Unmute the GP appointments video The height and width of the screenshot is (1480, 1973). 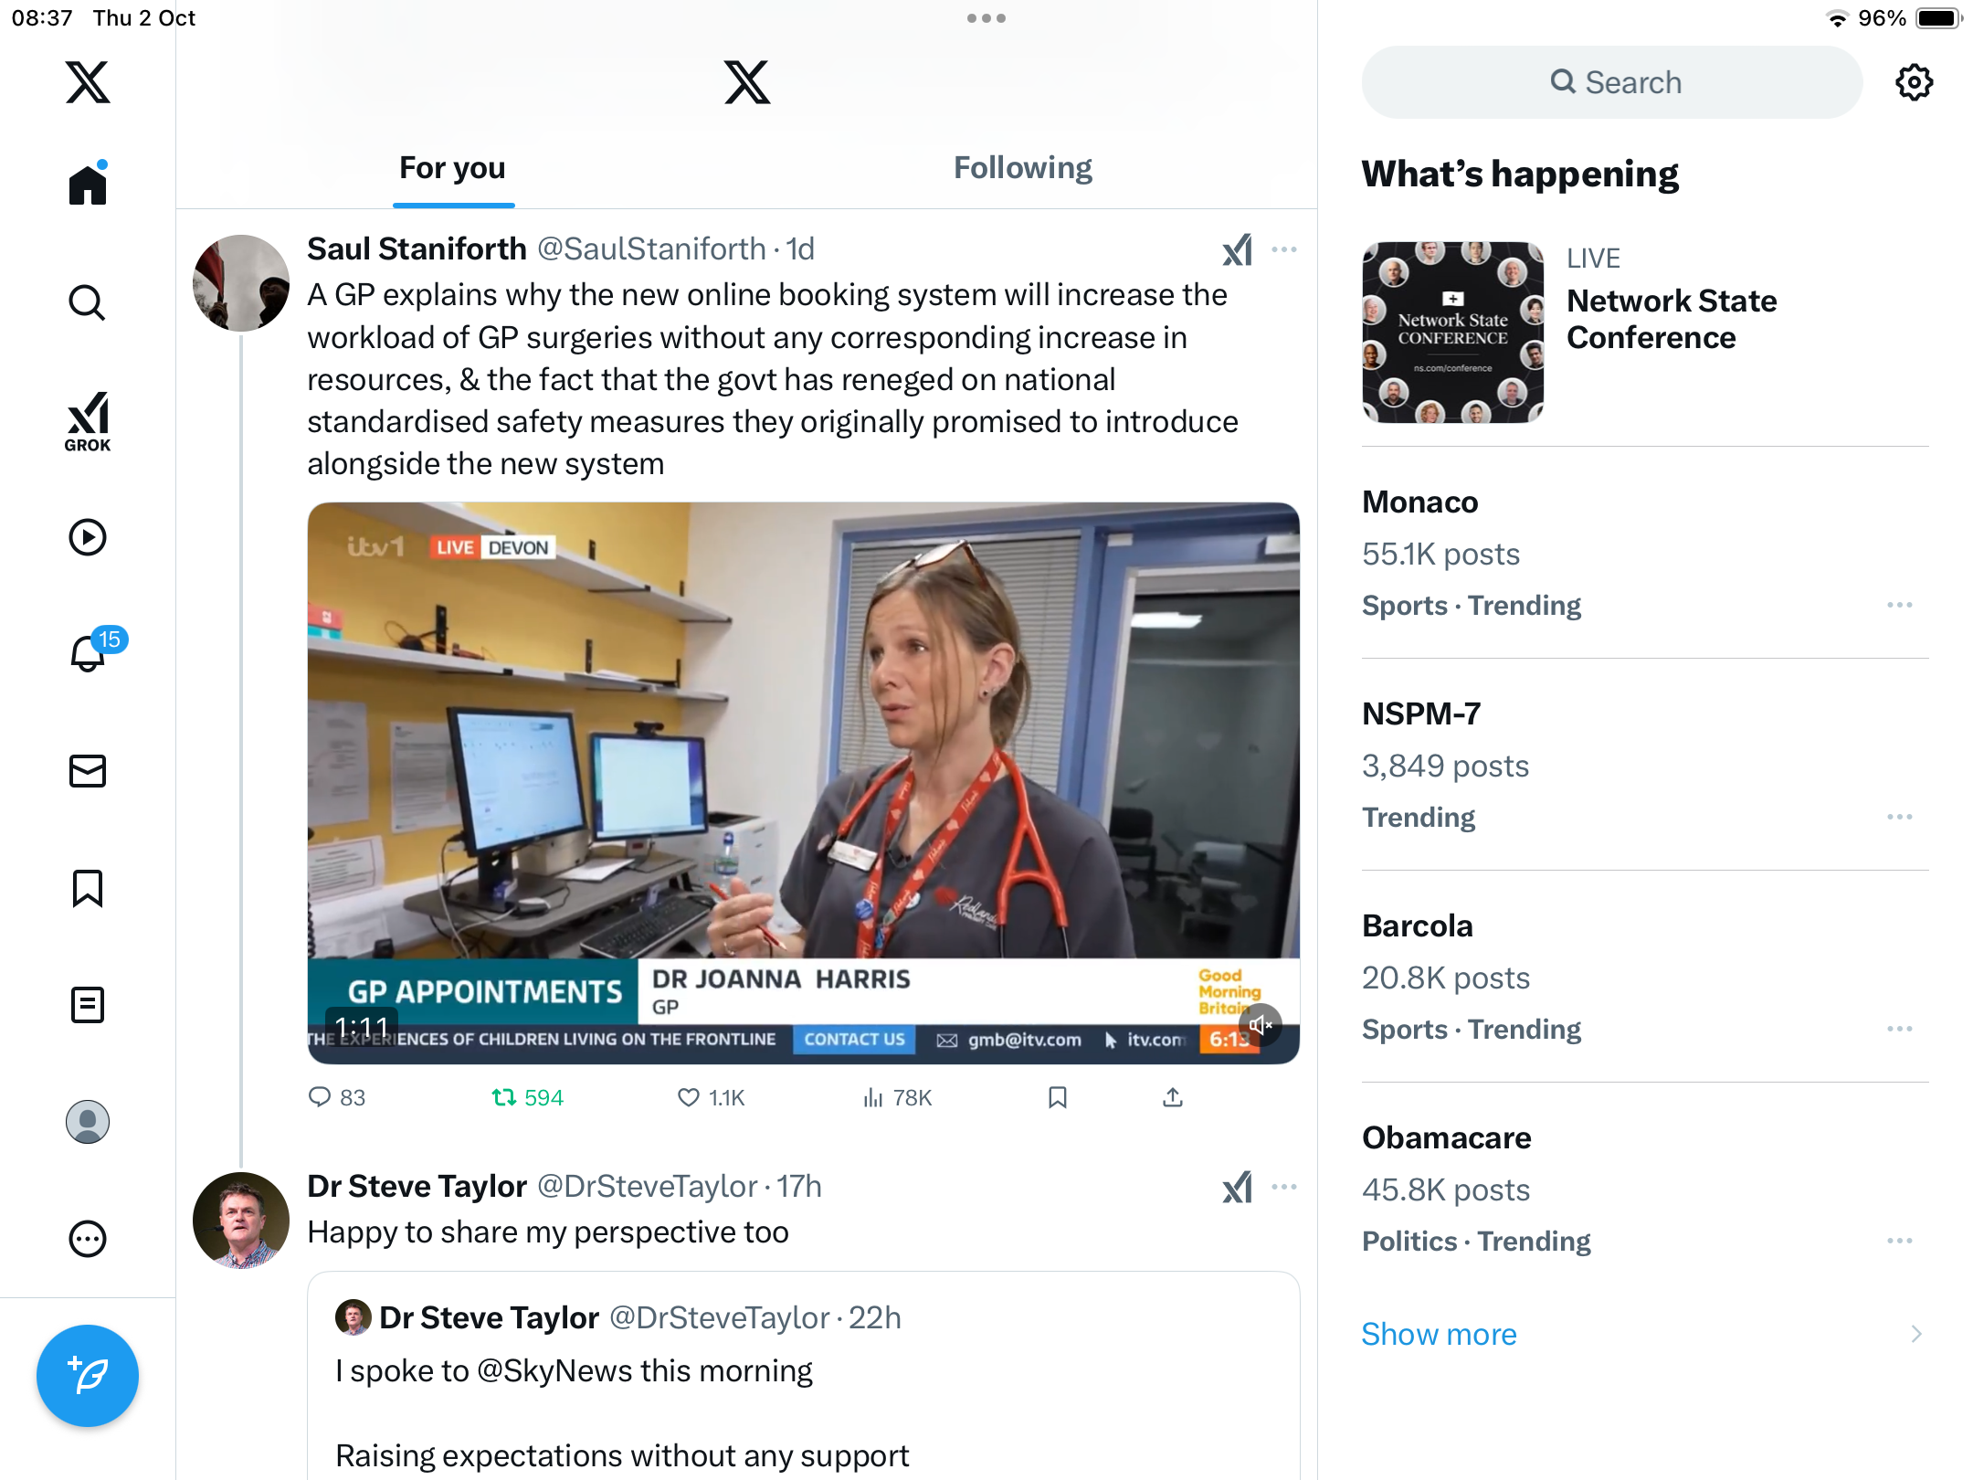(1261, 1025)
